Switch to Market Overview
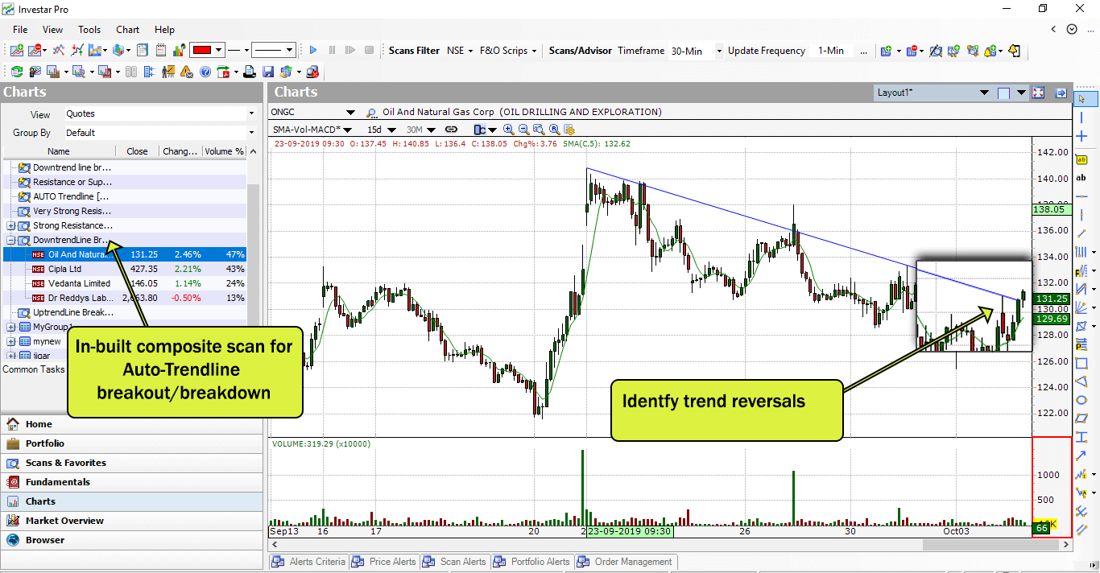1100x573 pixels. coord(68,521)
